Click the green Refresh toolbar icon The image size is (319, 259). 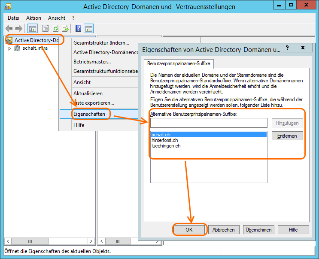(x=55, y=29)
